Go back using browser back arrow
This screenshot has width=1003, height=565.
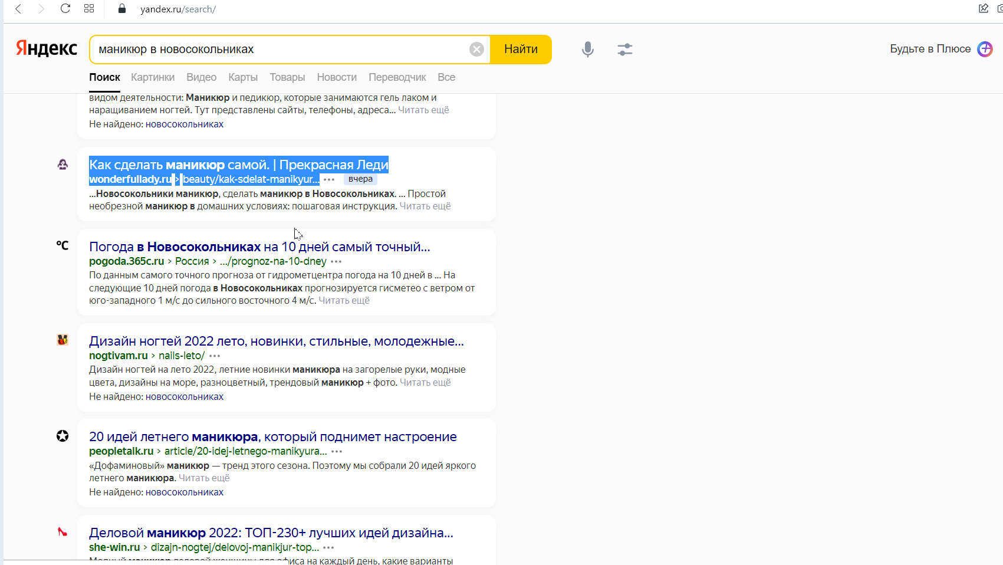pyautogui.click(x=18, y=9)
